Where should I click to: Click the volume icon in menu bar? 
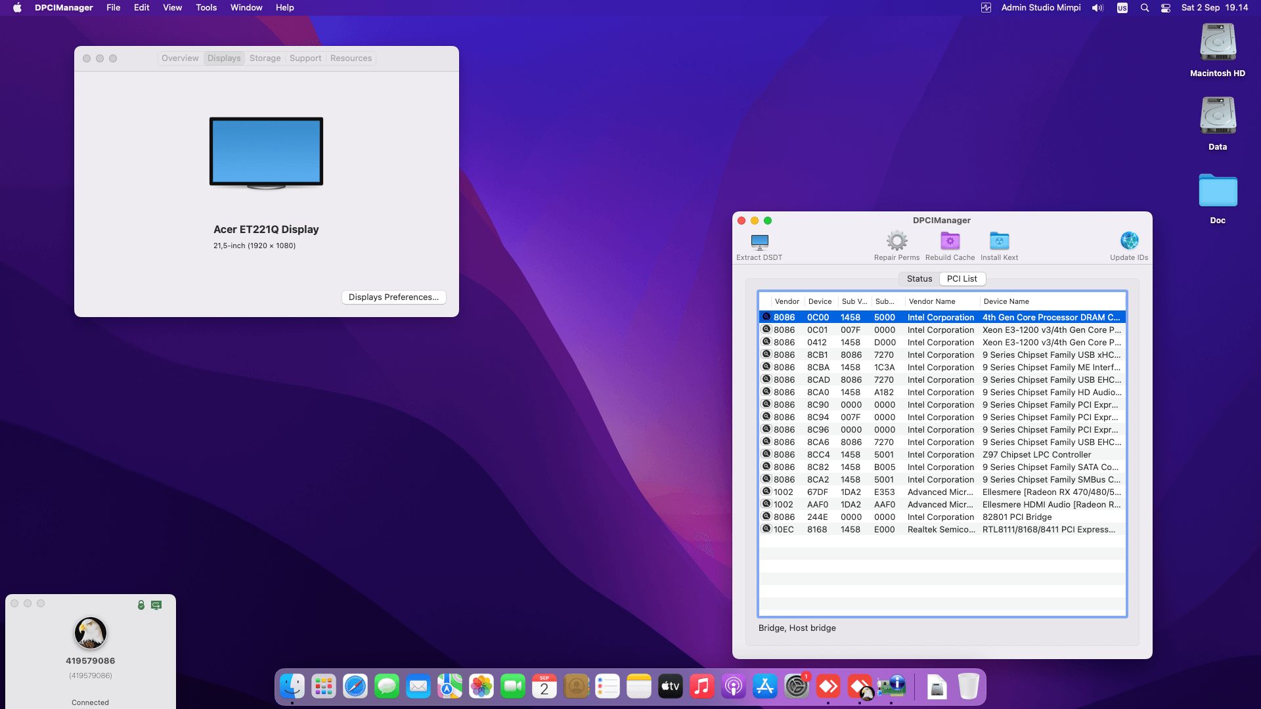click(x=1097, y=8)
